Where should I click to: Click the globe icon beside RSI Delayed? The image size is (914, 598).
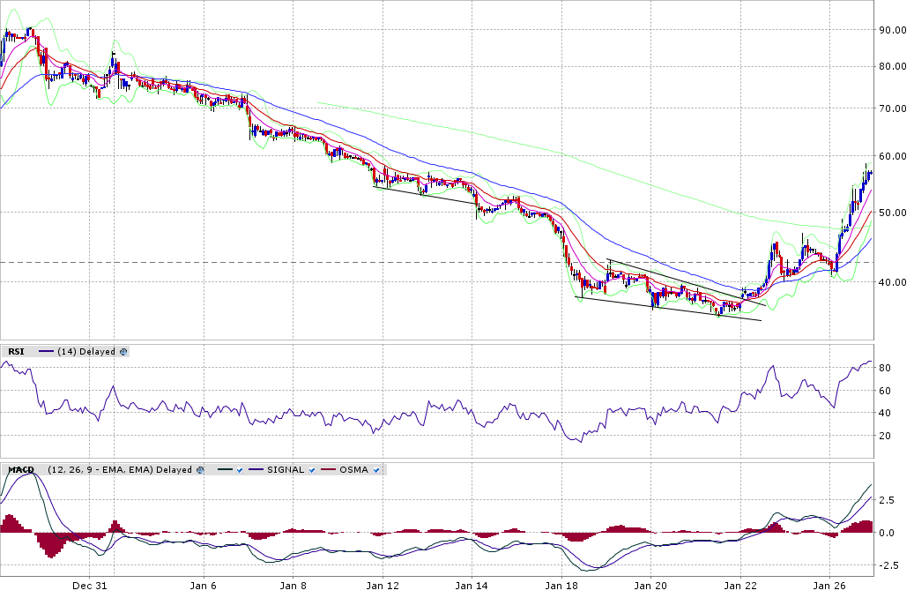(x=123, y=352)
